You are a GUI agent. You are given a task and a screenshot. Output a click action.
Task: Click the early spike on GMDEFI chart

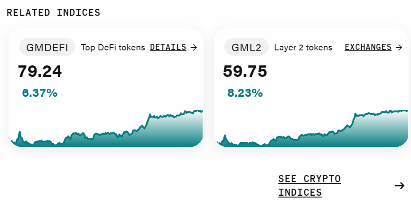pyautogui.click(x=20, y=133)
